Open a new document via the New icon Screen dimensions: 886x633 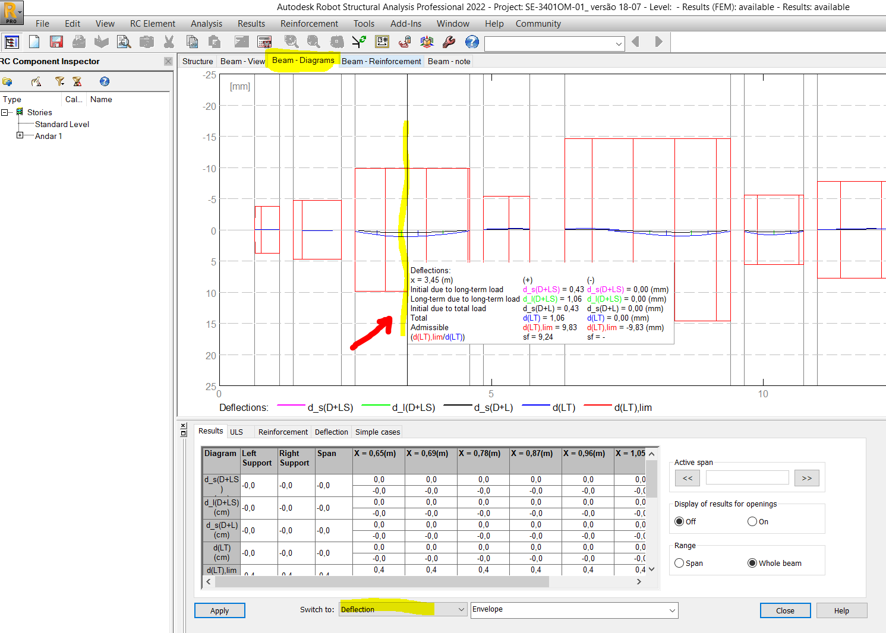[x=34, y=42]
